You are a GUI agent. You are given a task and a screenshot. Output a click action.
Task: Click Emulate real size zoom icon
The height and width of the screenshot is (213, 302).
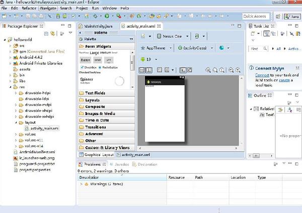click(208, 70)
